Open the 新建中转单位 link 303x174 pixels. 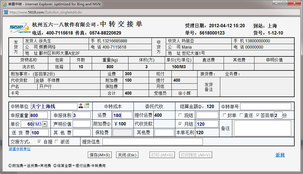[x=20, y=149]
